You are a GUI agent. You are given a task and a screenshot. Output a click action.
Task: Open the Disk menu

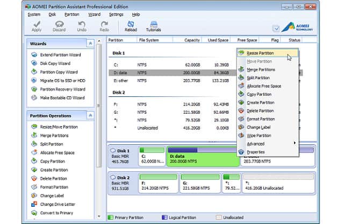click(52, 15)
